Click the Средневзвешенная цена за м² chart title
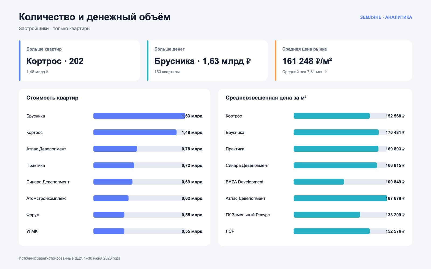The height and width of the screenshot is (269, 431). click(266, 98)
